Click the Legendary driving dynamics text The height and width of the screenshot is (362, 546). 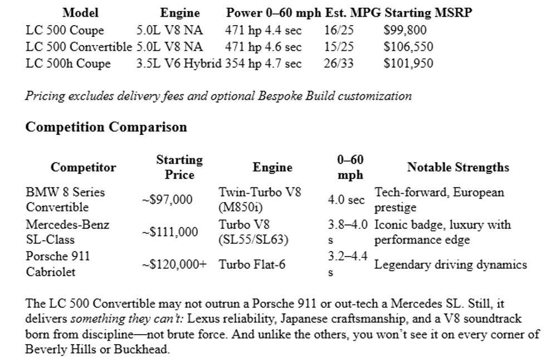450,264
